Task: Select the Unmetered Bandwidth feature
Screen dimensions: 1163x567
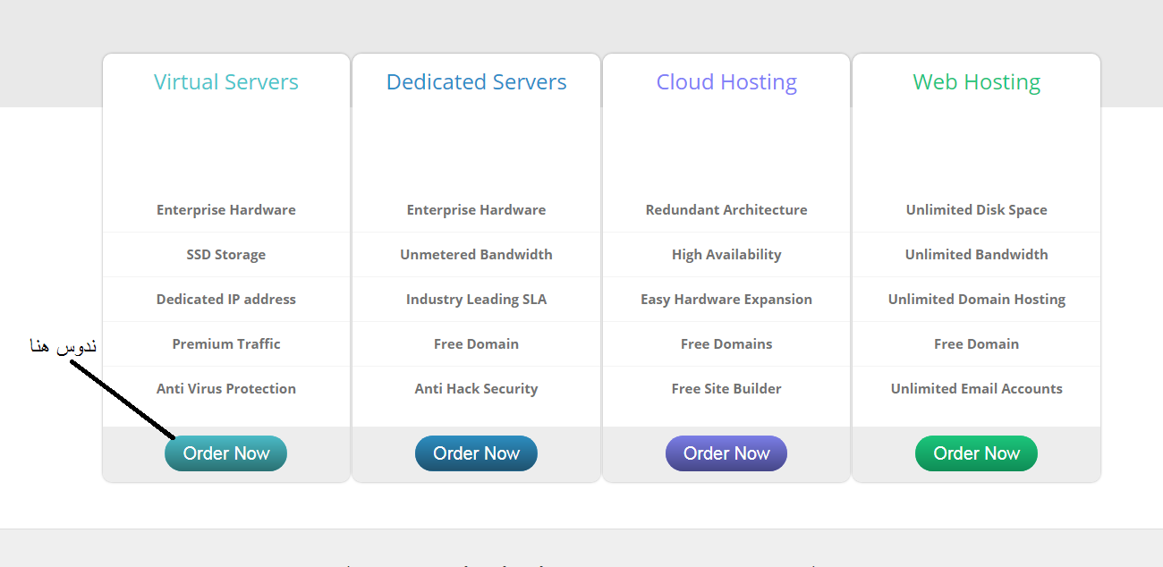Action: [x=476, y=255]
